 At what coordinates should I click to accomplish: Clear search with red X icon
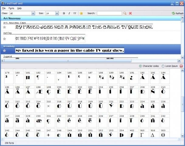130,13
